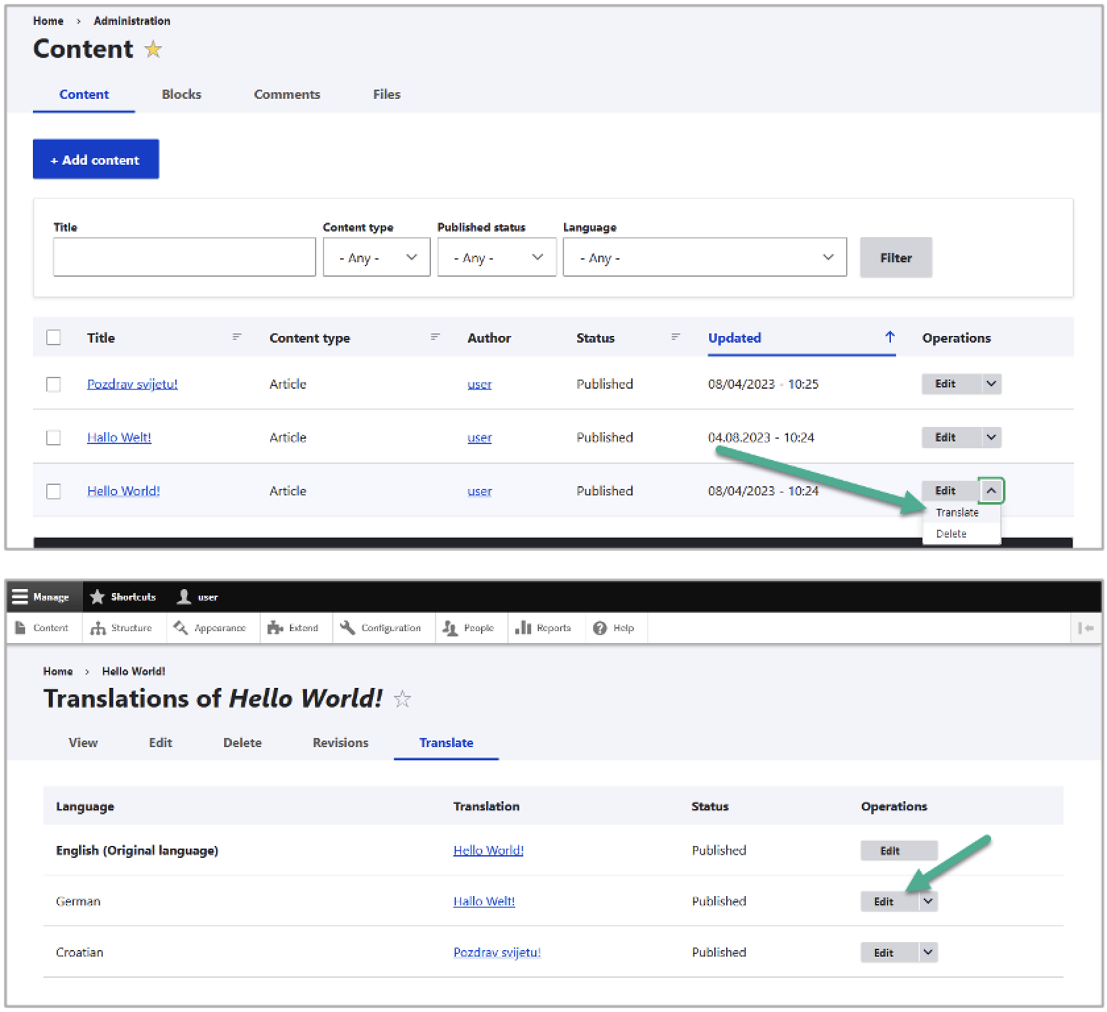This screenshot has width=1107, height=1012.
Task: Toggle the select-all checkbox in table header
Action: coord(53,337)
